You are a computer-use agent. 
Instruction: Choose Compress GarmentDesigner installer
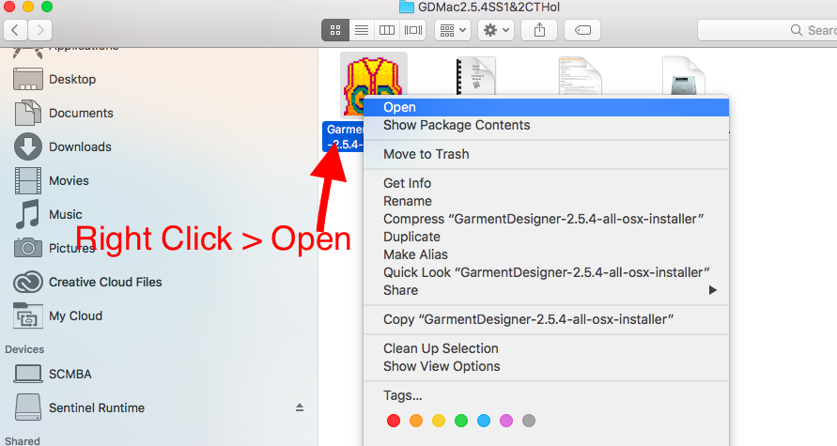pyautogui.click(x=546, y=219)
